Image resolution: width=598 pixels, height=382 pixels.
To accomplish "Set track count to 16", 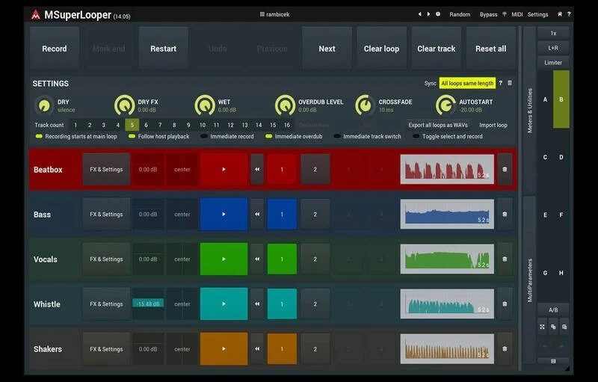I will tap(287, 125).
